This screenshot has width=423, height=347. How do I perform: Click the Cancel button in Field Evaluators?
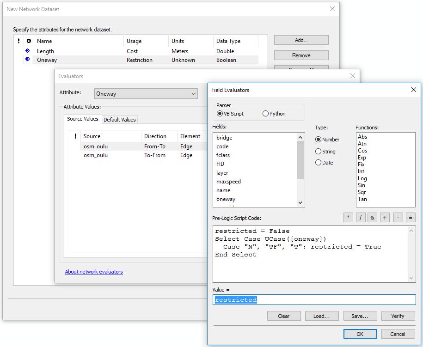[398, 334]
